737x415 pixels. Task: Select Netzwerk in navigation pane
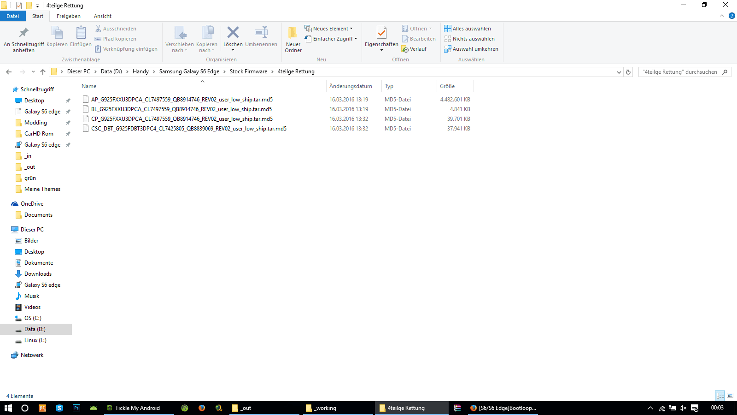coord(32,355)
